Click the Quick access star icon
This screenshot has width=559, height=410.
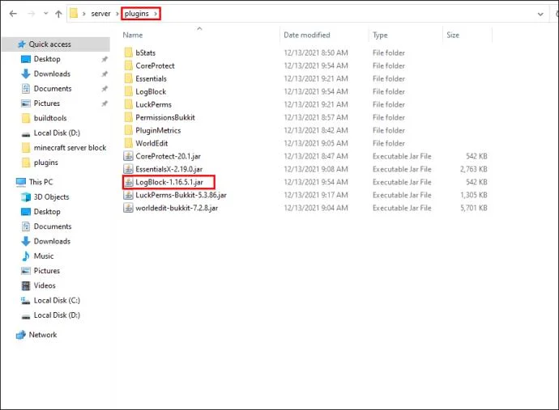(x=22, y=44)
